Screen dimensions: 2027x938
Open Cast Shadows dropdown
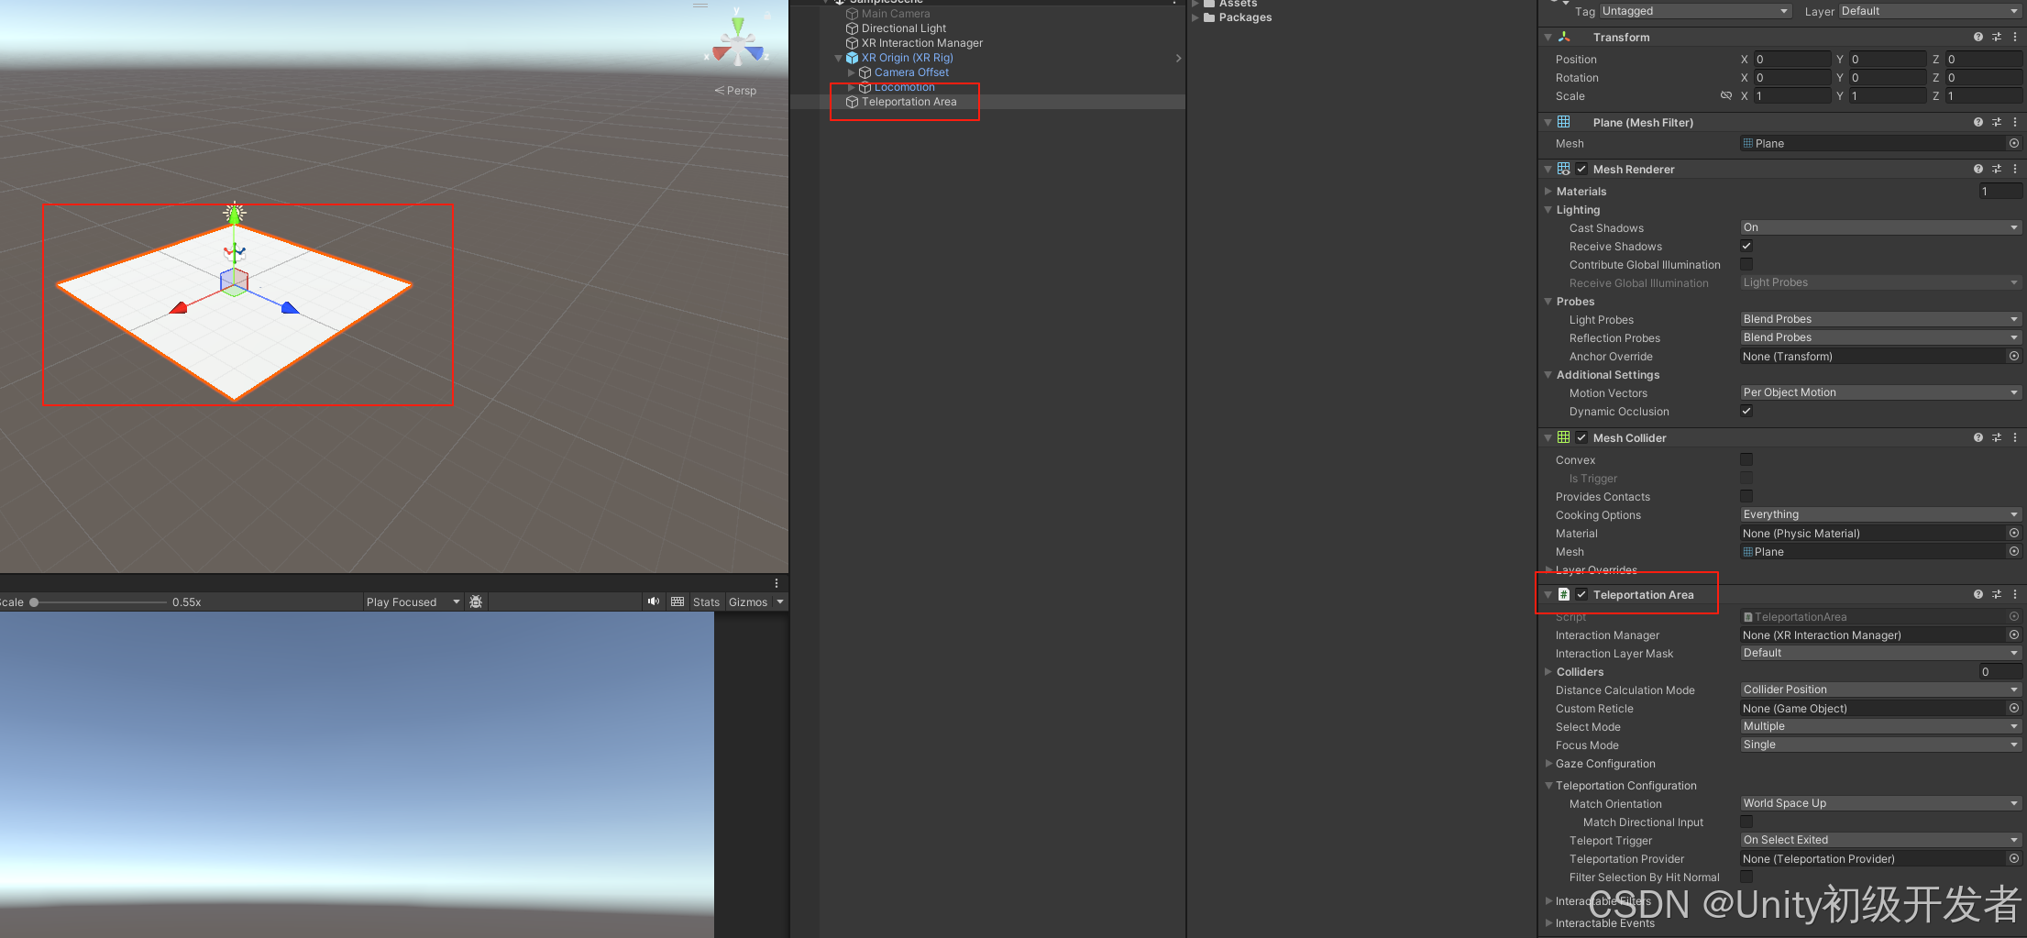[x=1881, y=227]
